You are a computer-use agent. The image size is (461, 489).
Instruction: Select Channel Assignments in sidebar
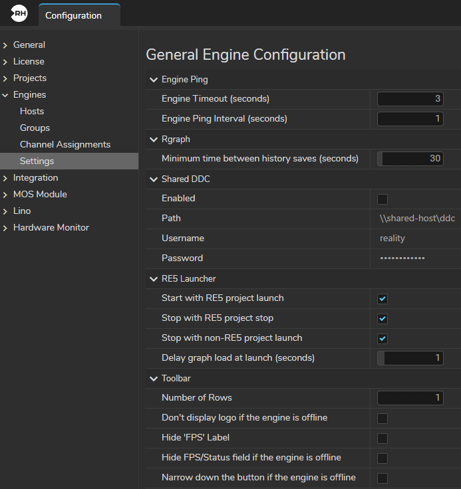[65, 144]
